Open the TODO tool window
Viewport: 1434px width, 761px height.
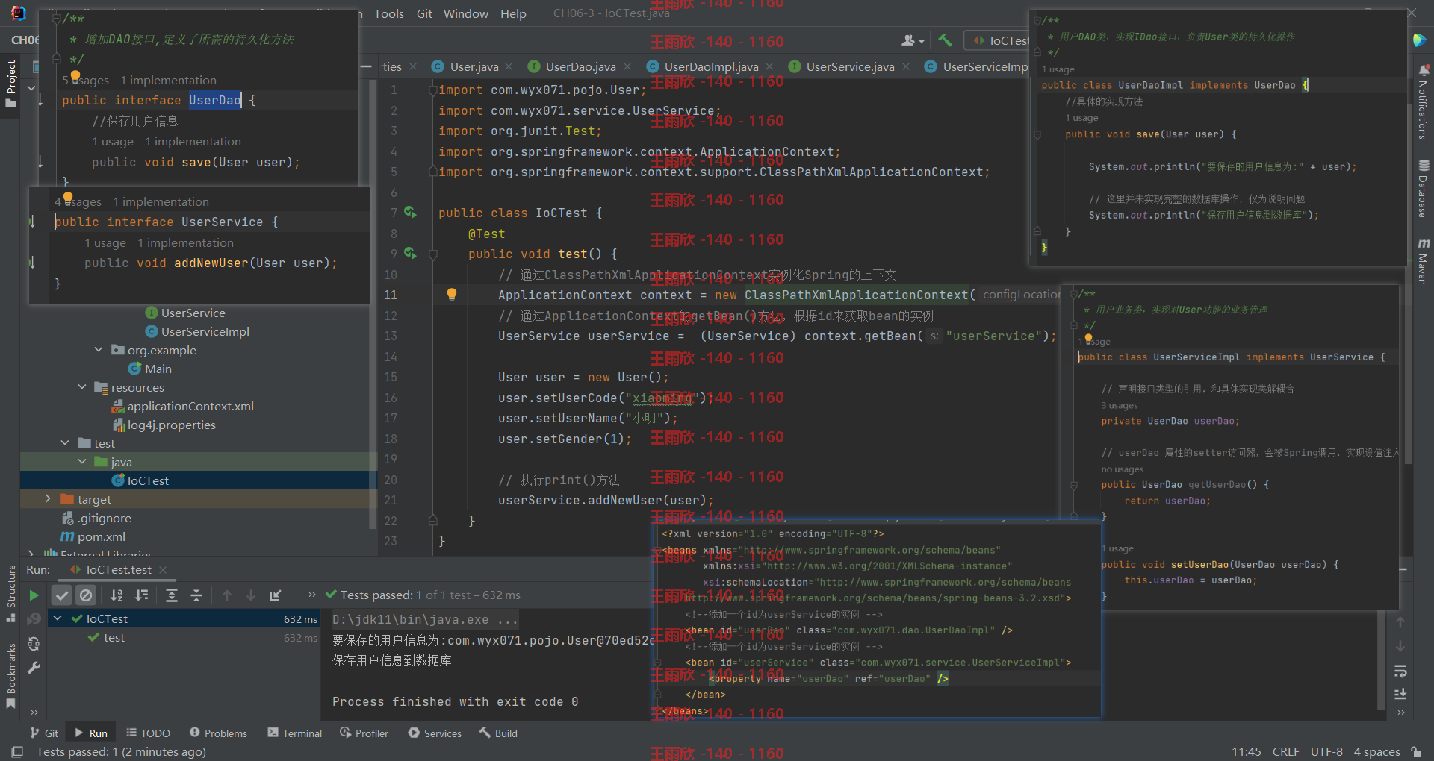point(148,733)
